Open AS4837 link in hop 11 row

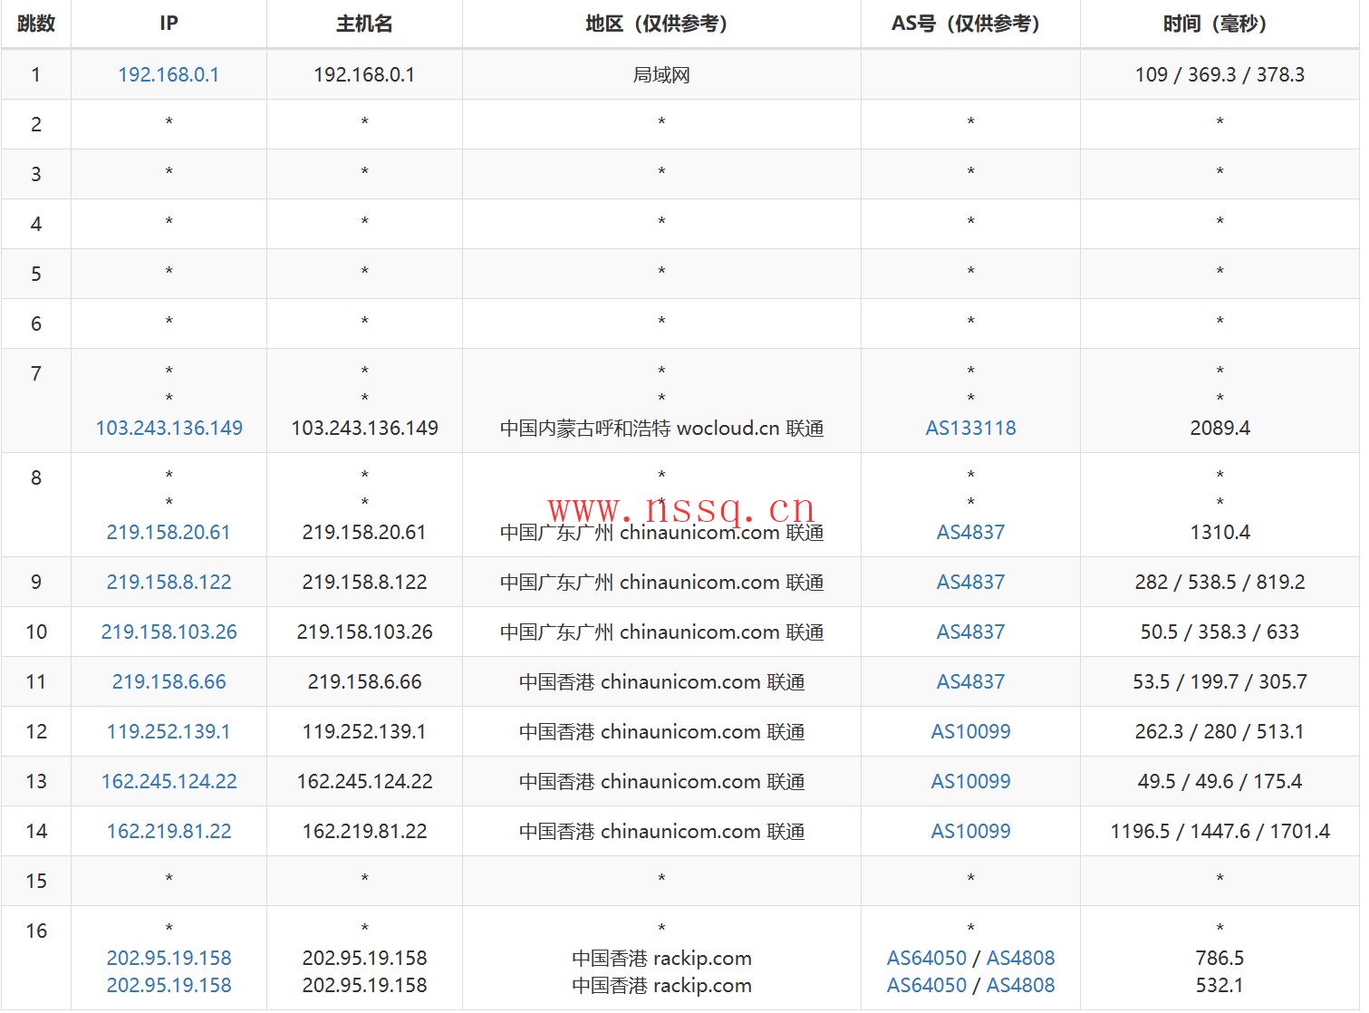pos(970,681)
